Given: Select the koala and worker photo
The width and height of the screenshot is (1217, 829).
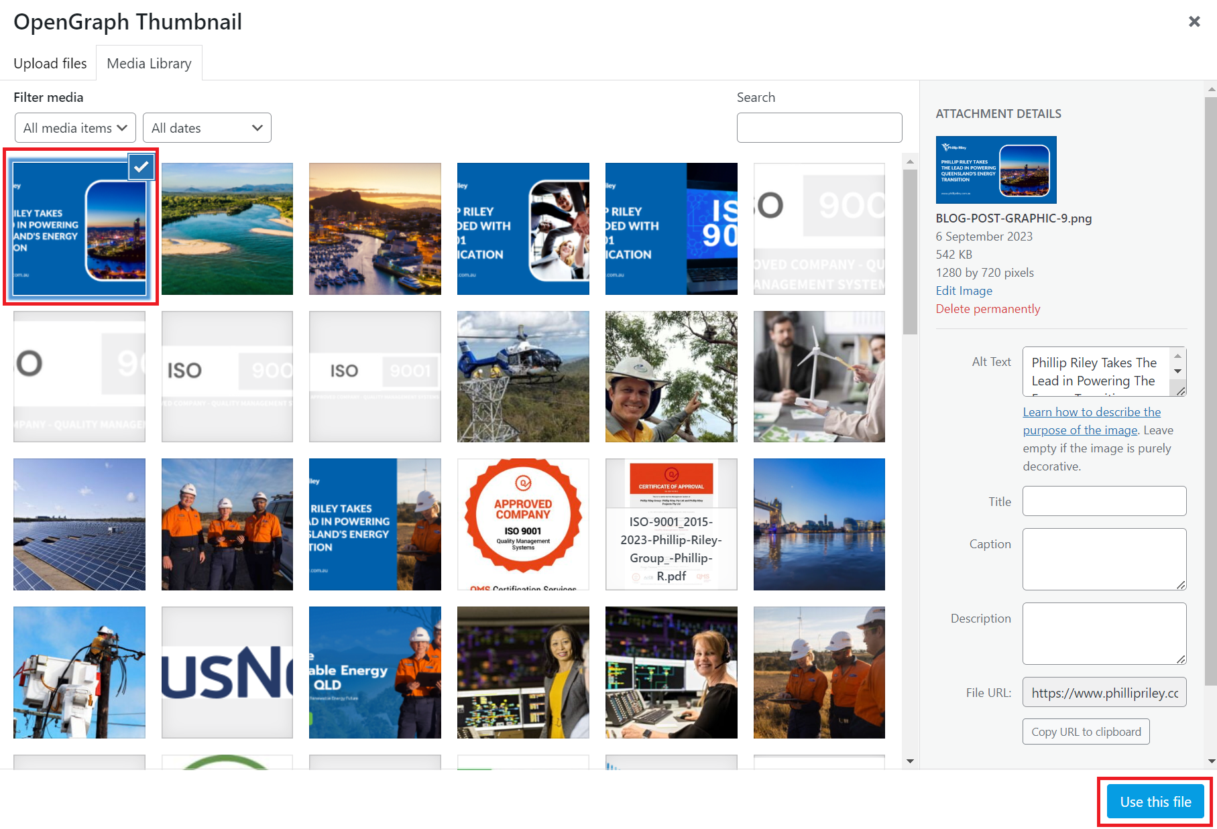Looking at the screenshot, I should coord(671,377).
